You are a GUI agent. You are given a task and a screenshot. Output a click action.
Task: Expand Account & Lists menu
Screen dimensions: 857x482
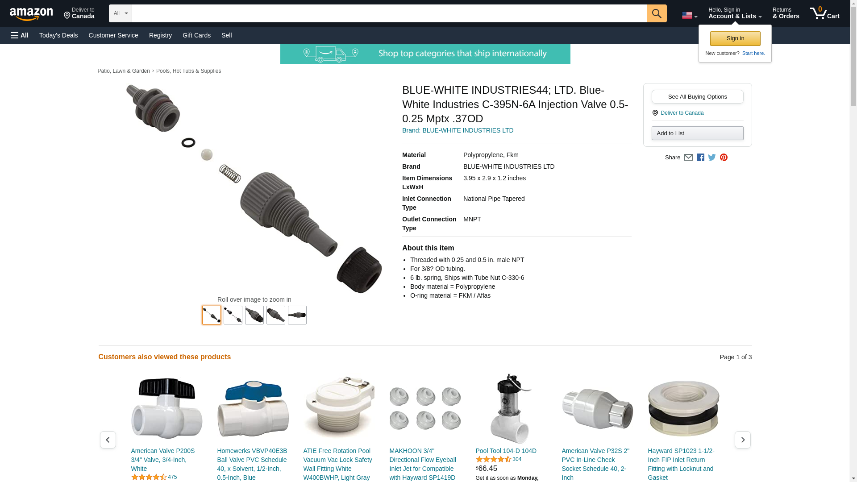[x=735, y=13]
